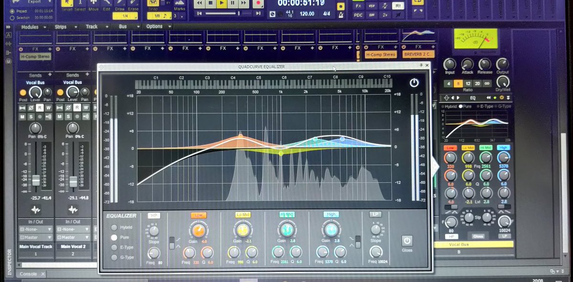
Task: Set compressor Ratio to 20
Action: click(477, 83)
